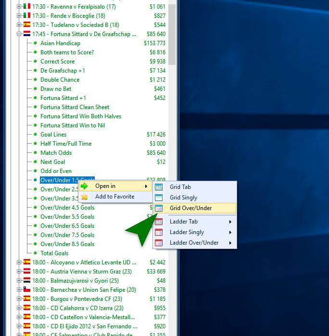The width and height of the screenshot is (329, 336).
Task: Select Grid Tab in the submenu
Action: (x=195, y=187)
